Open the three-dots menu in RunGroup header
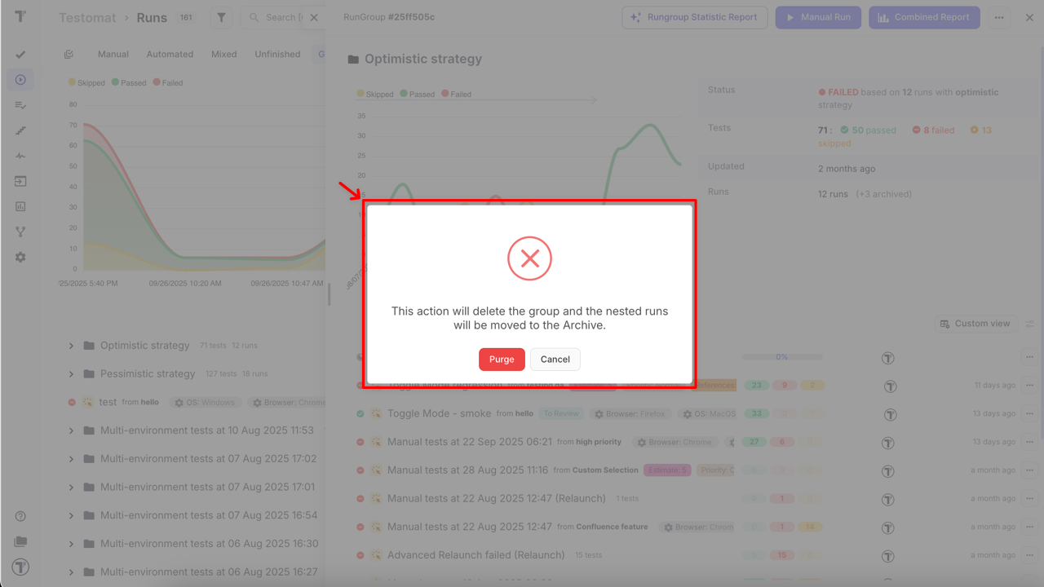The height and width of the screenshot is (587, 1044). pyautogui.click(x=999, y=17)
